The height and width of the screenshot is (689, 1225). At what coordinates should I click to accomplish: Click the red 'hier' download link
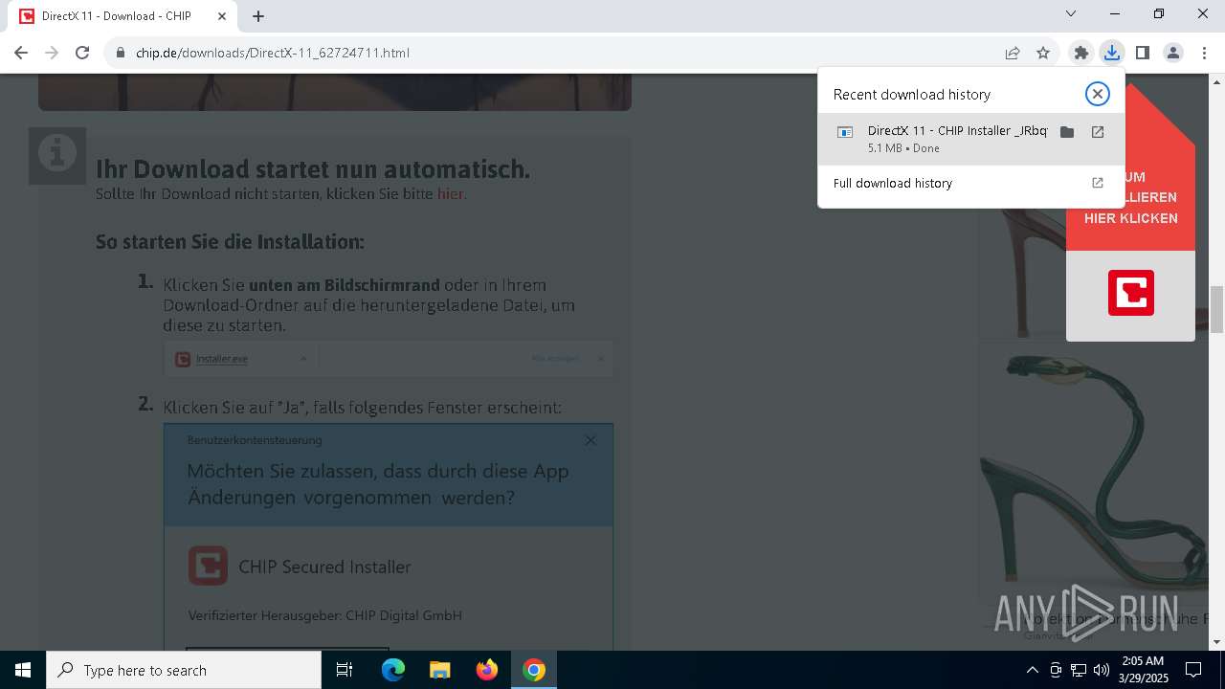coord(450,193)
